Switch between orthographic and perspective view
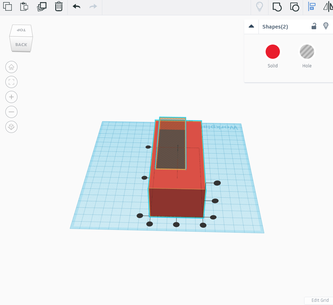The width and height of the screenshot is (333, 305). 11,127
